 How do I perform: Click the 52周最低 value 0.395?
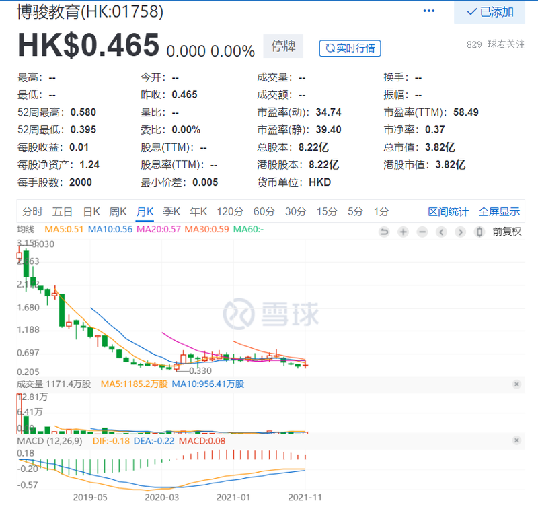(x=83, y=129)
